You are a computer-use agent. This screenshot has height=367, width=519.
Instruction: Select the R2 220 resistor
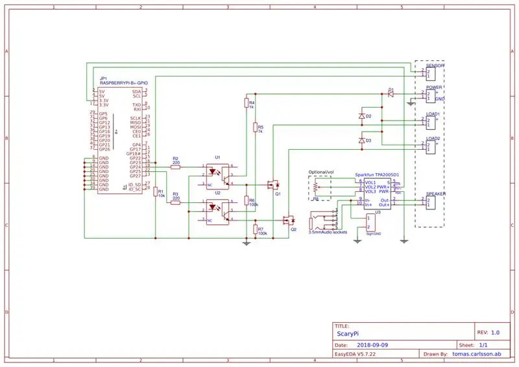(x=175, y=167)
